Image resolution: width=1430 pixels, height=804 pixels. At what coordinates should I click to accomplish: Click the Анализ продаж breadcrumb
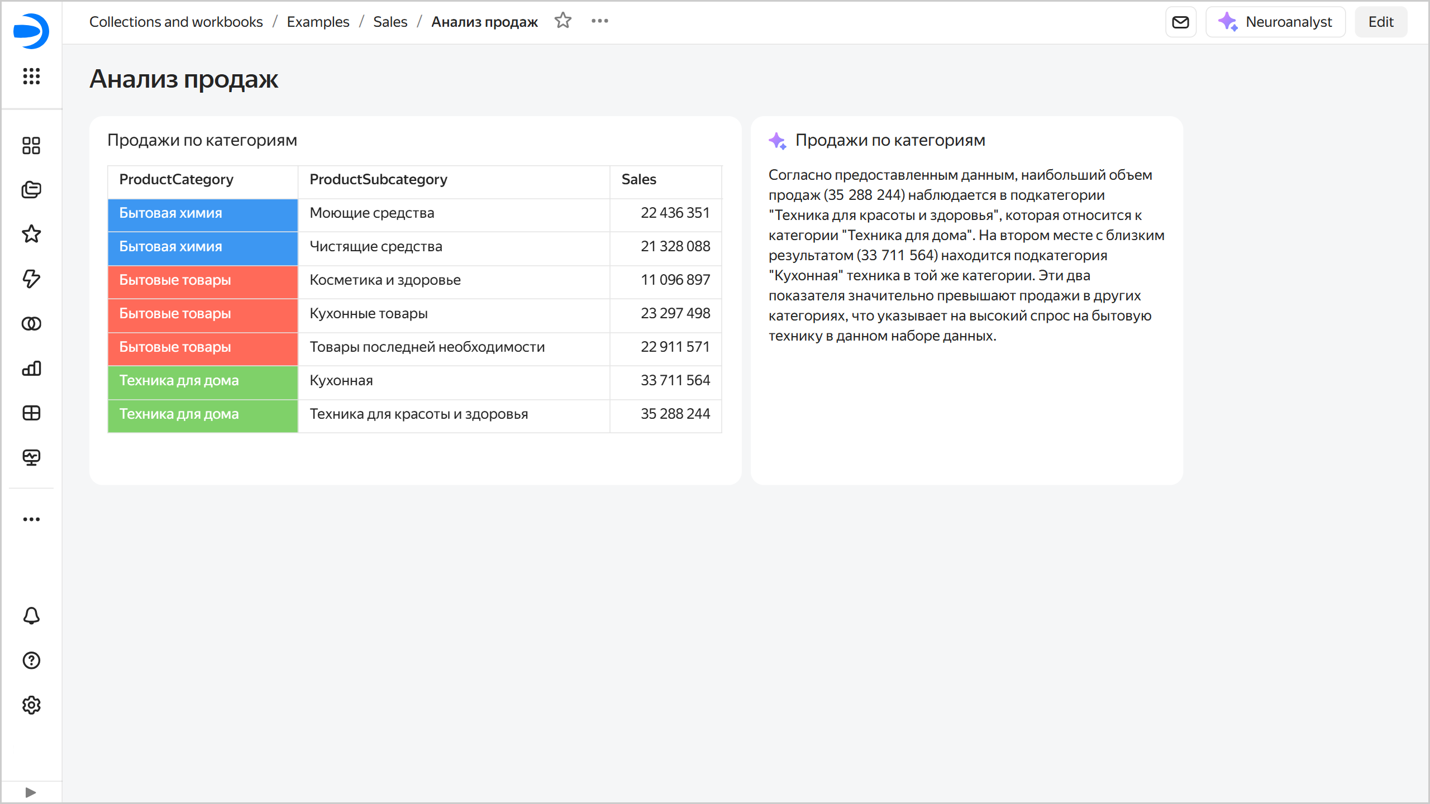[484, 22]
